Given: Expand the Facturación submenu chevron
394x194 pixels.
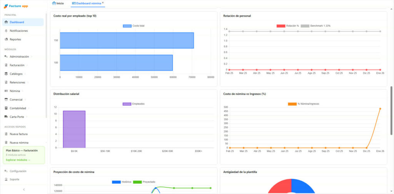Looking at the screenshot, I should [x=27, y=65].
